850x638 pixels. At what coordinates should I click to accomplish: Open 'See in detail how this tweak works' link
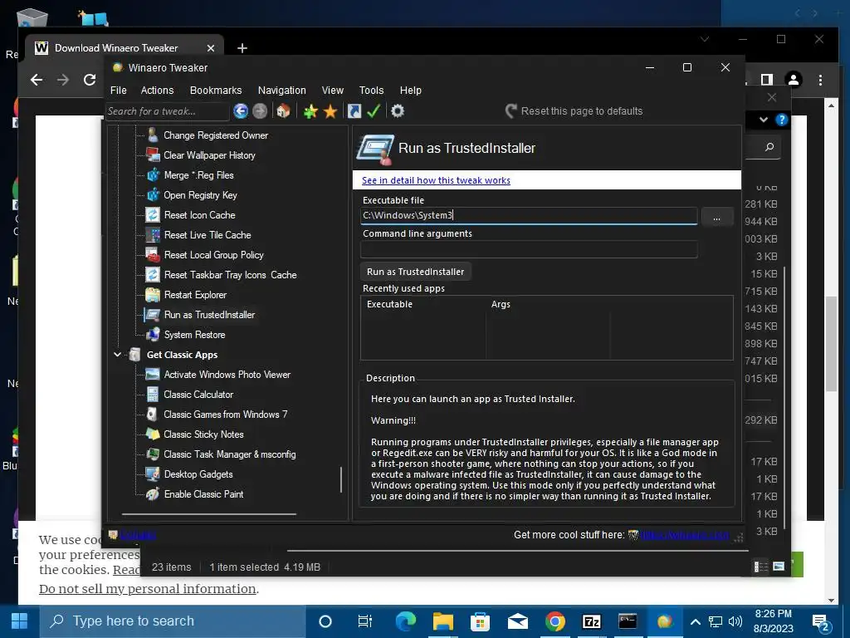436,180
